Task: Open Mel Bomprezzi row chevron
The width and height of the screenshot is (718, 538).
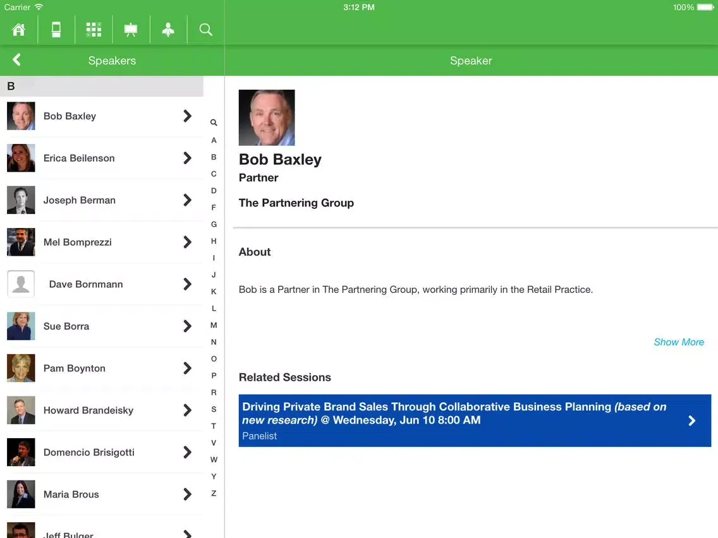Action: (x=187, y=242)
